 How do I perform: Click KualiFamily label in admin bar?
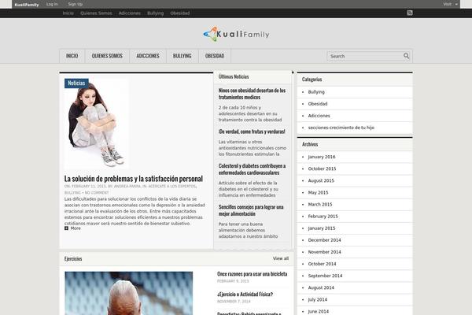tap(27, 5)
